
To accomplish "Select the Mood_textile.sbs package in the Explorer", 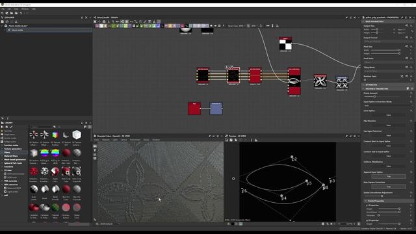I will pyautogui.click(x=18, y=26).
